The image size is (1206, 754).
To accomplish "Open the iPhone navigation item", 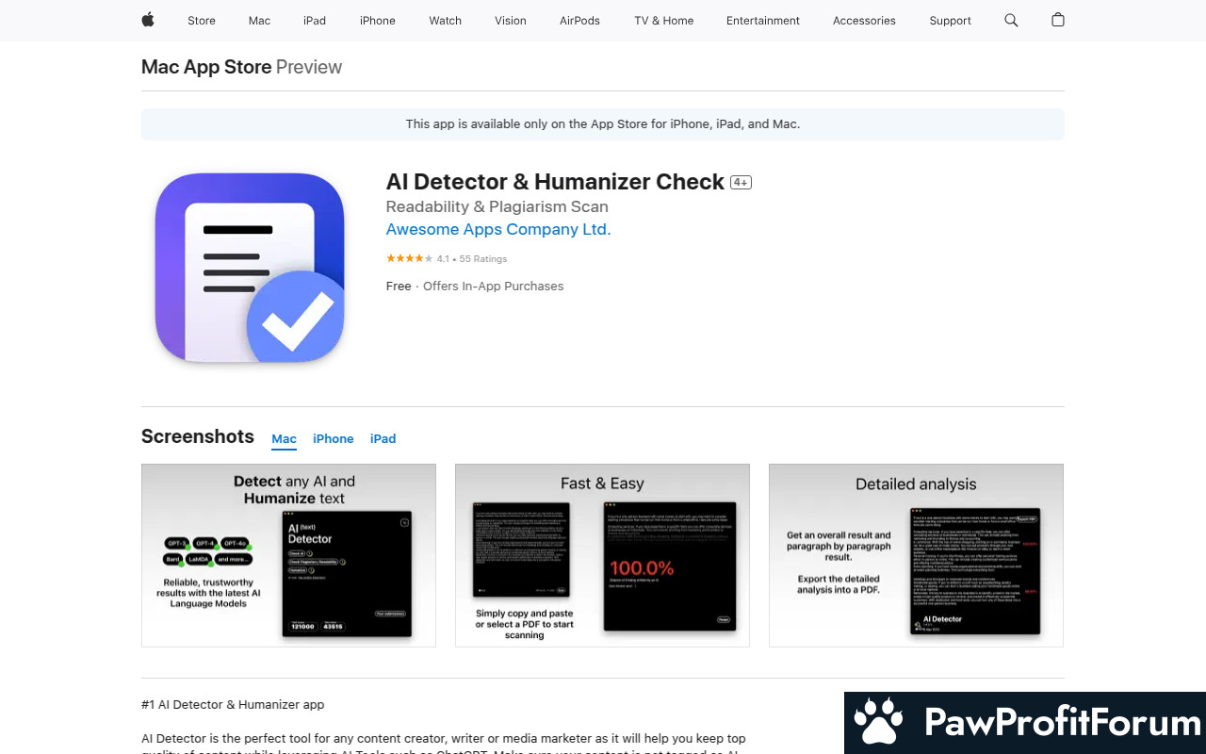I will [x=378, y=21].
